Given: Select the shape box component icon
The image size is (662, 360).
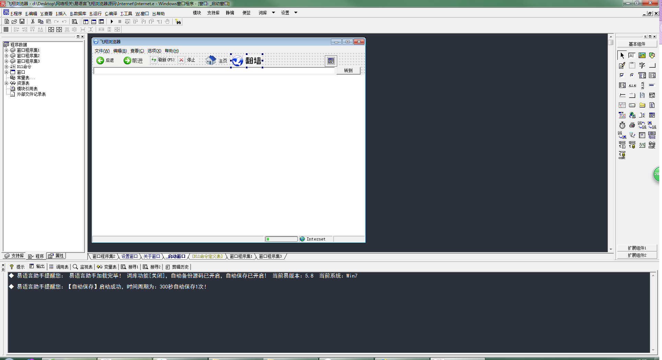Looking at the screenshot, I should click(652, 55).
